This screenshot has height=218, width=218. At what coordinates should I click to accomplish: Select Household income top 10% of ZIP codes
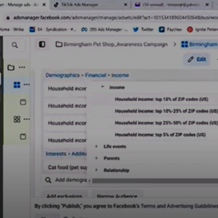pyautogui.click(x=161, y=100)
